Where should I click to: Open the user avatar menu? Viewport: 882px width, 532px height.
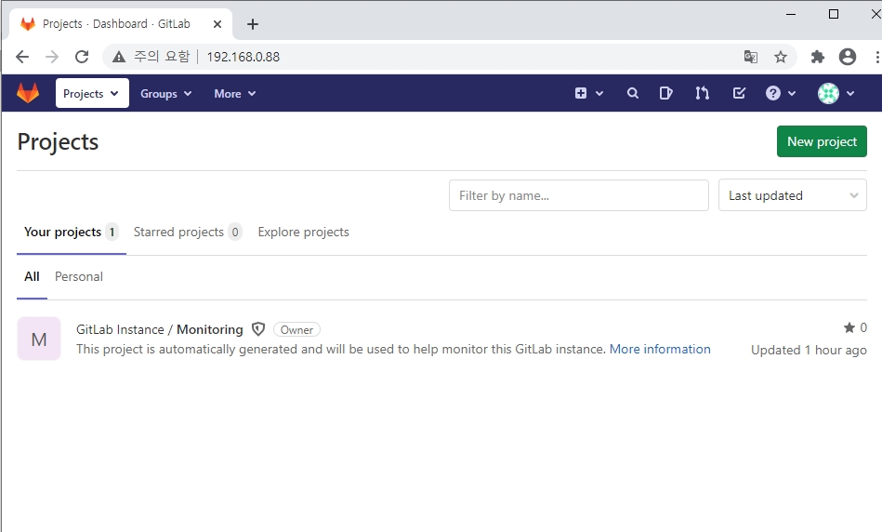pyautogui.click(x=836, y=93)
